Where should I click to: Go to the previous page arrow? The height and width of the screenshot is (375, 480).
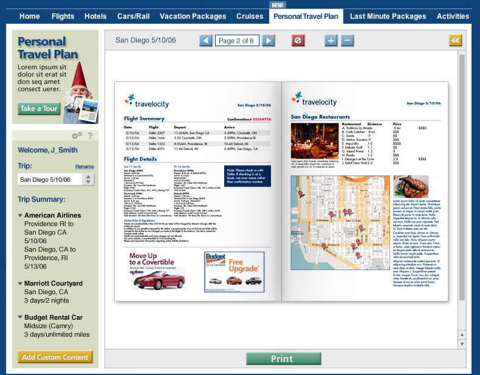click(205, 40)
